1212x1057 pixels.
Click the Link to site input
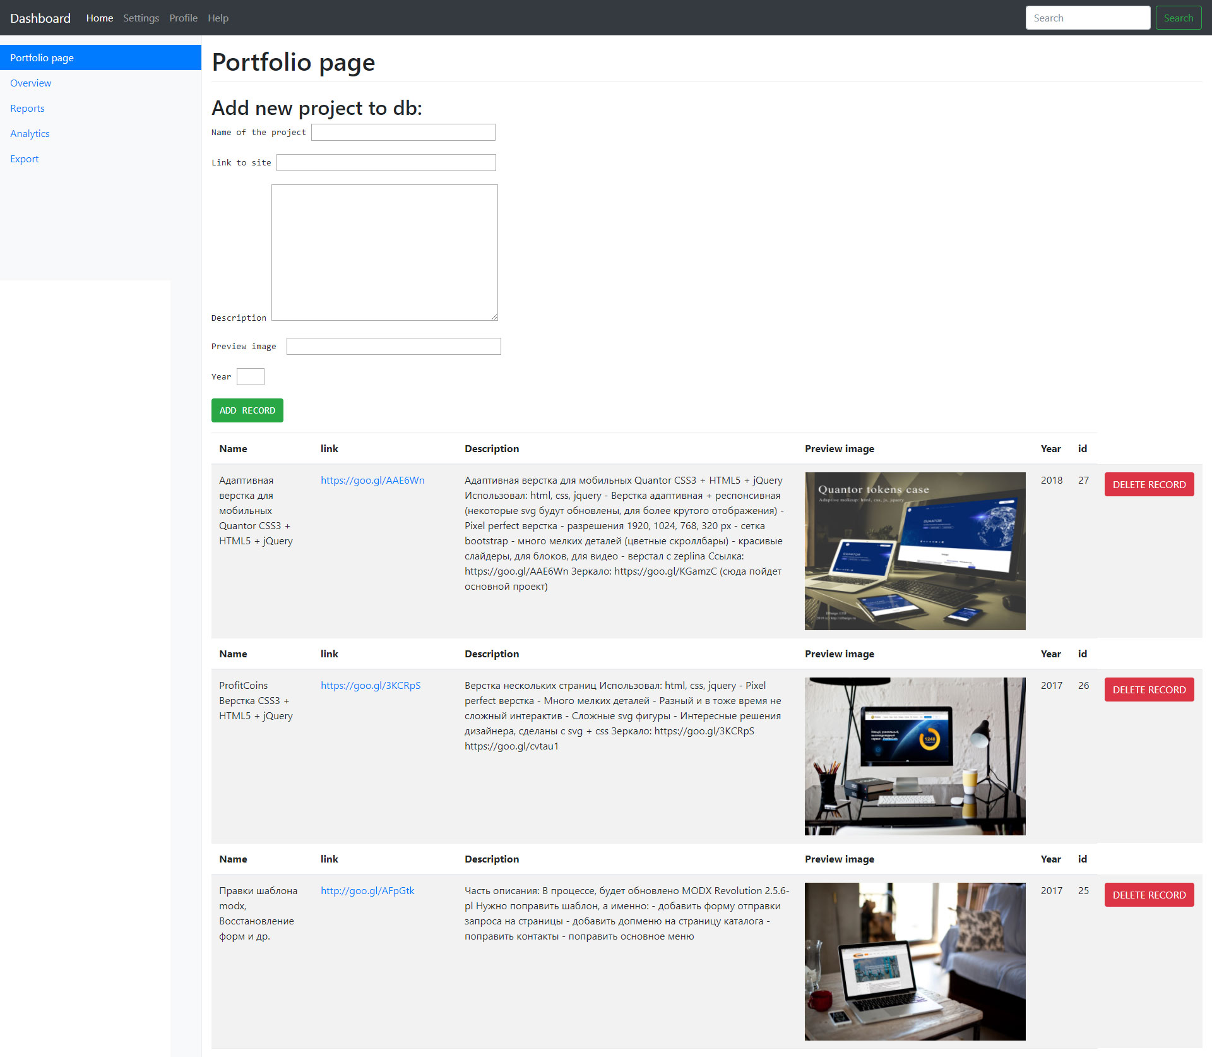tap(386, 162)
